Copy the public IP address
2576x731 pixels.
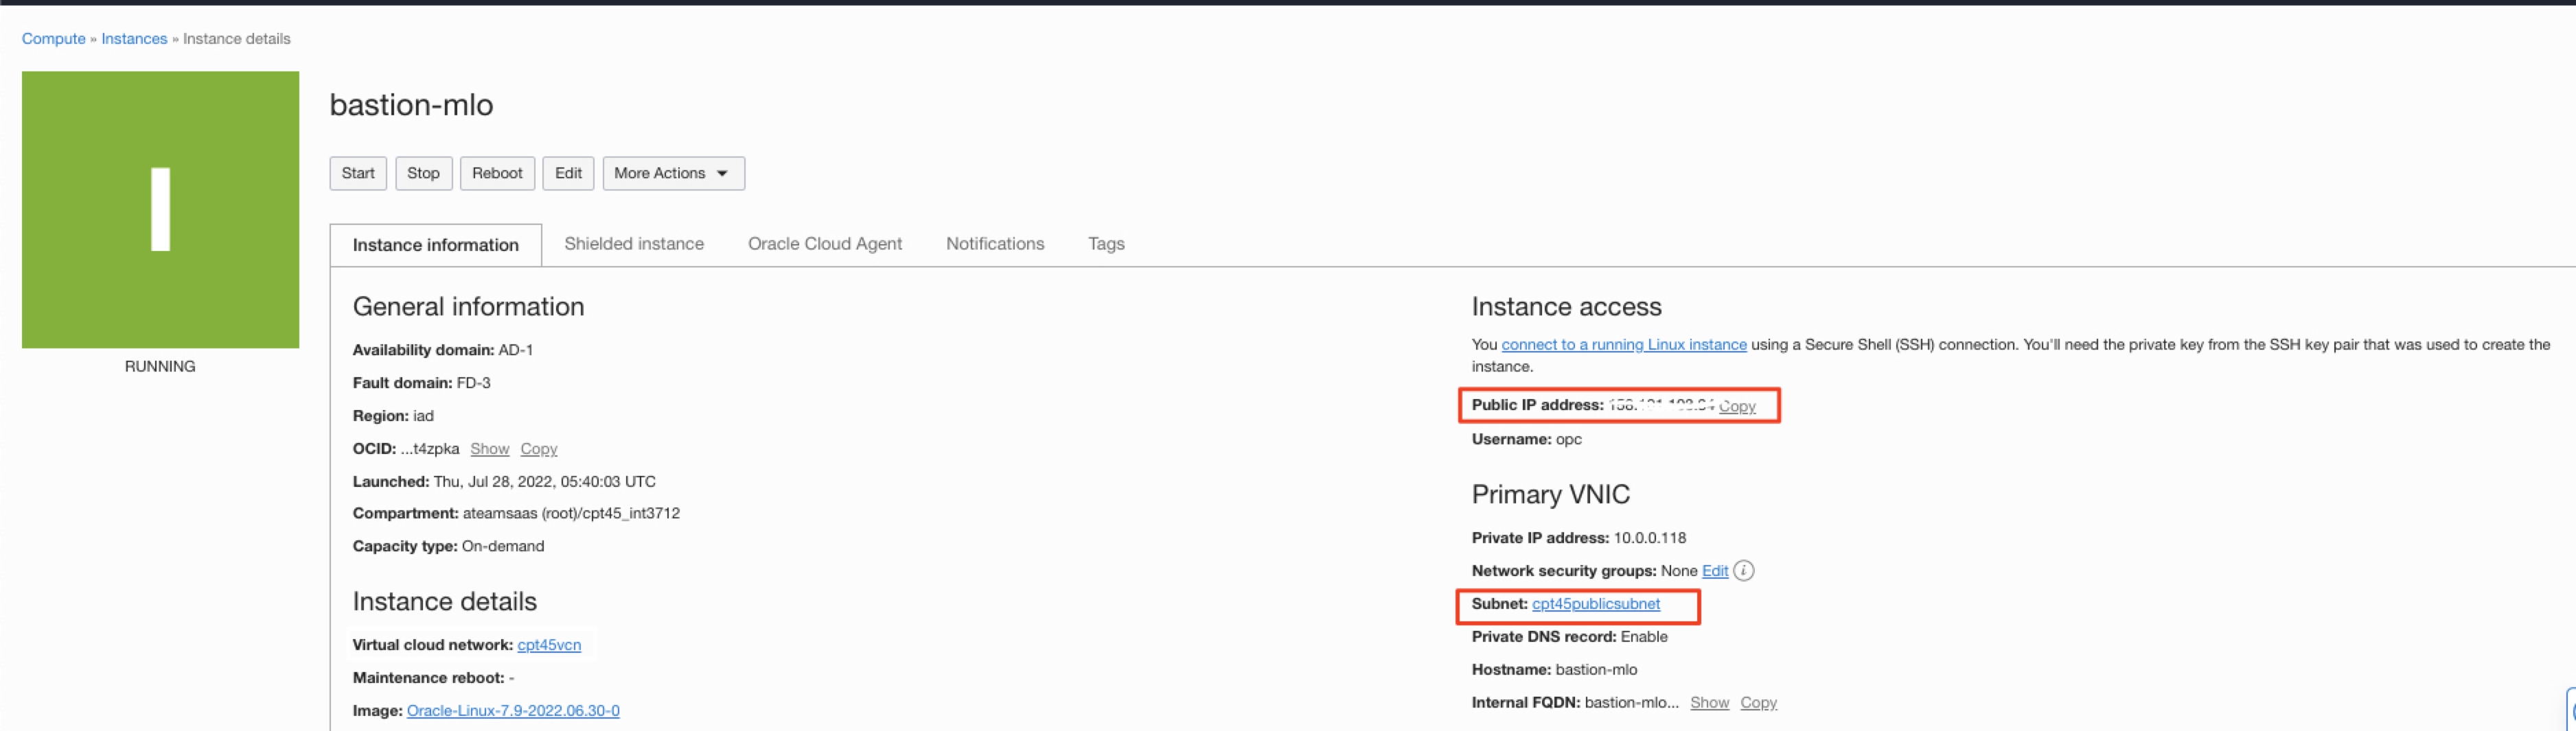[x=1737, y=405]
